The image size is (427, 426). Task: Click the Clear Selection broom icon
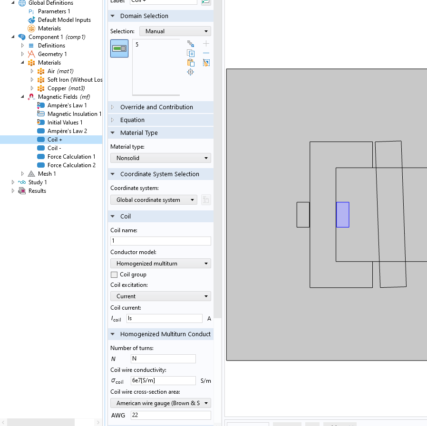206,63
